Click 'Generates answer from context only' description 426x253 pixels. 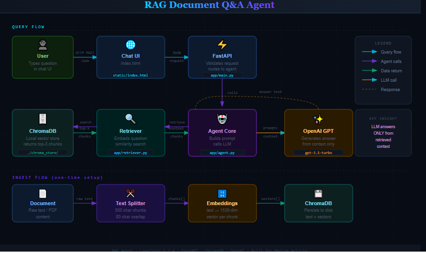[318, 141]
